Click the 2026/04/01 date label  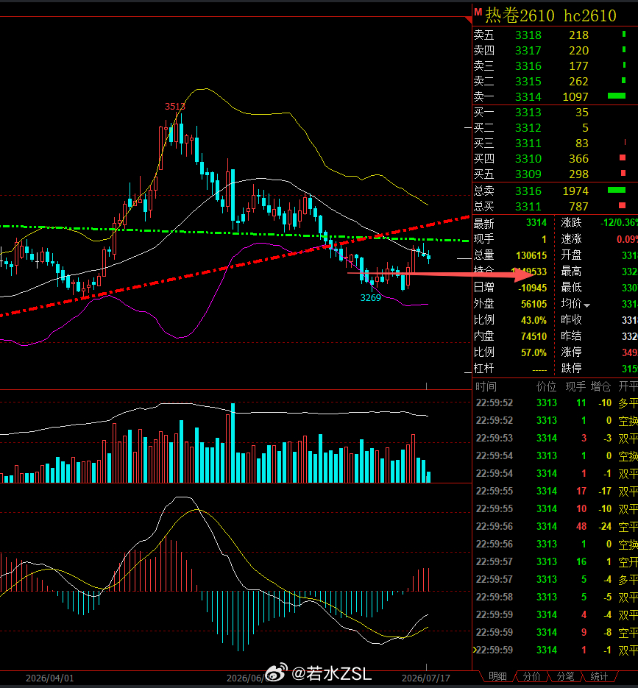(49, 678)
